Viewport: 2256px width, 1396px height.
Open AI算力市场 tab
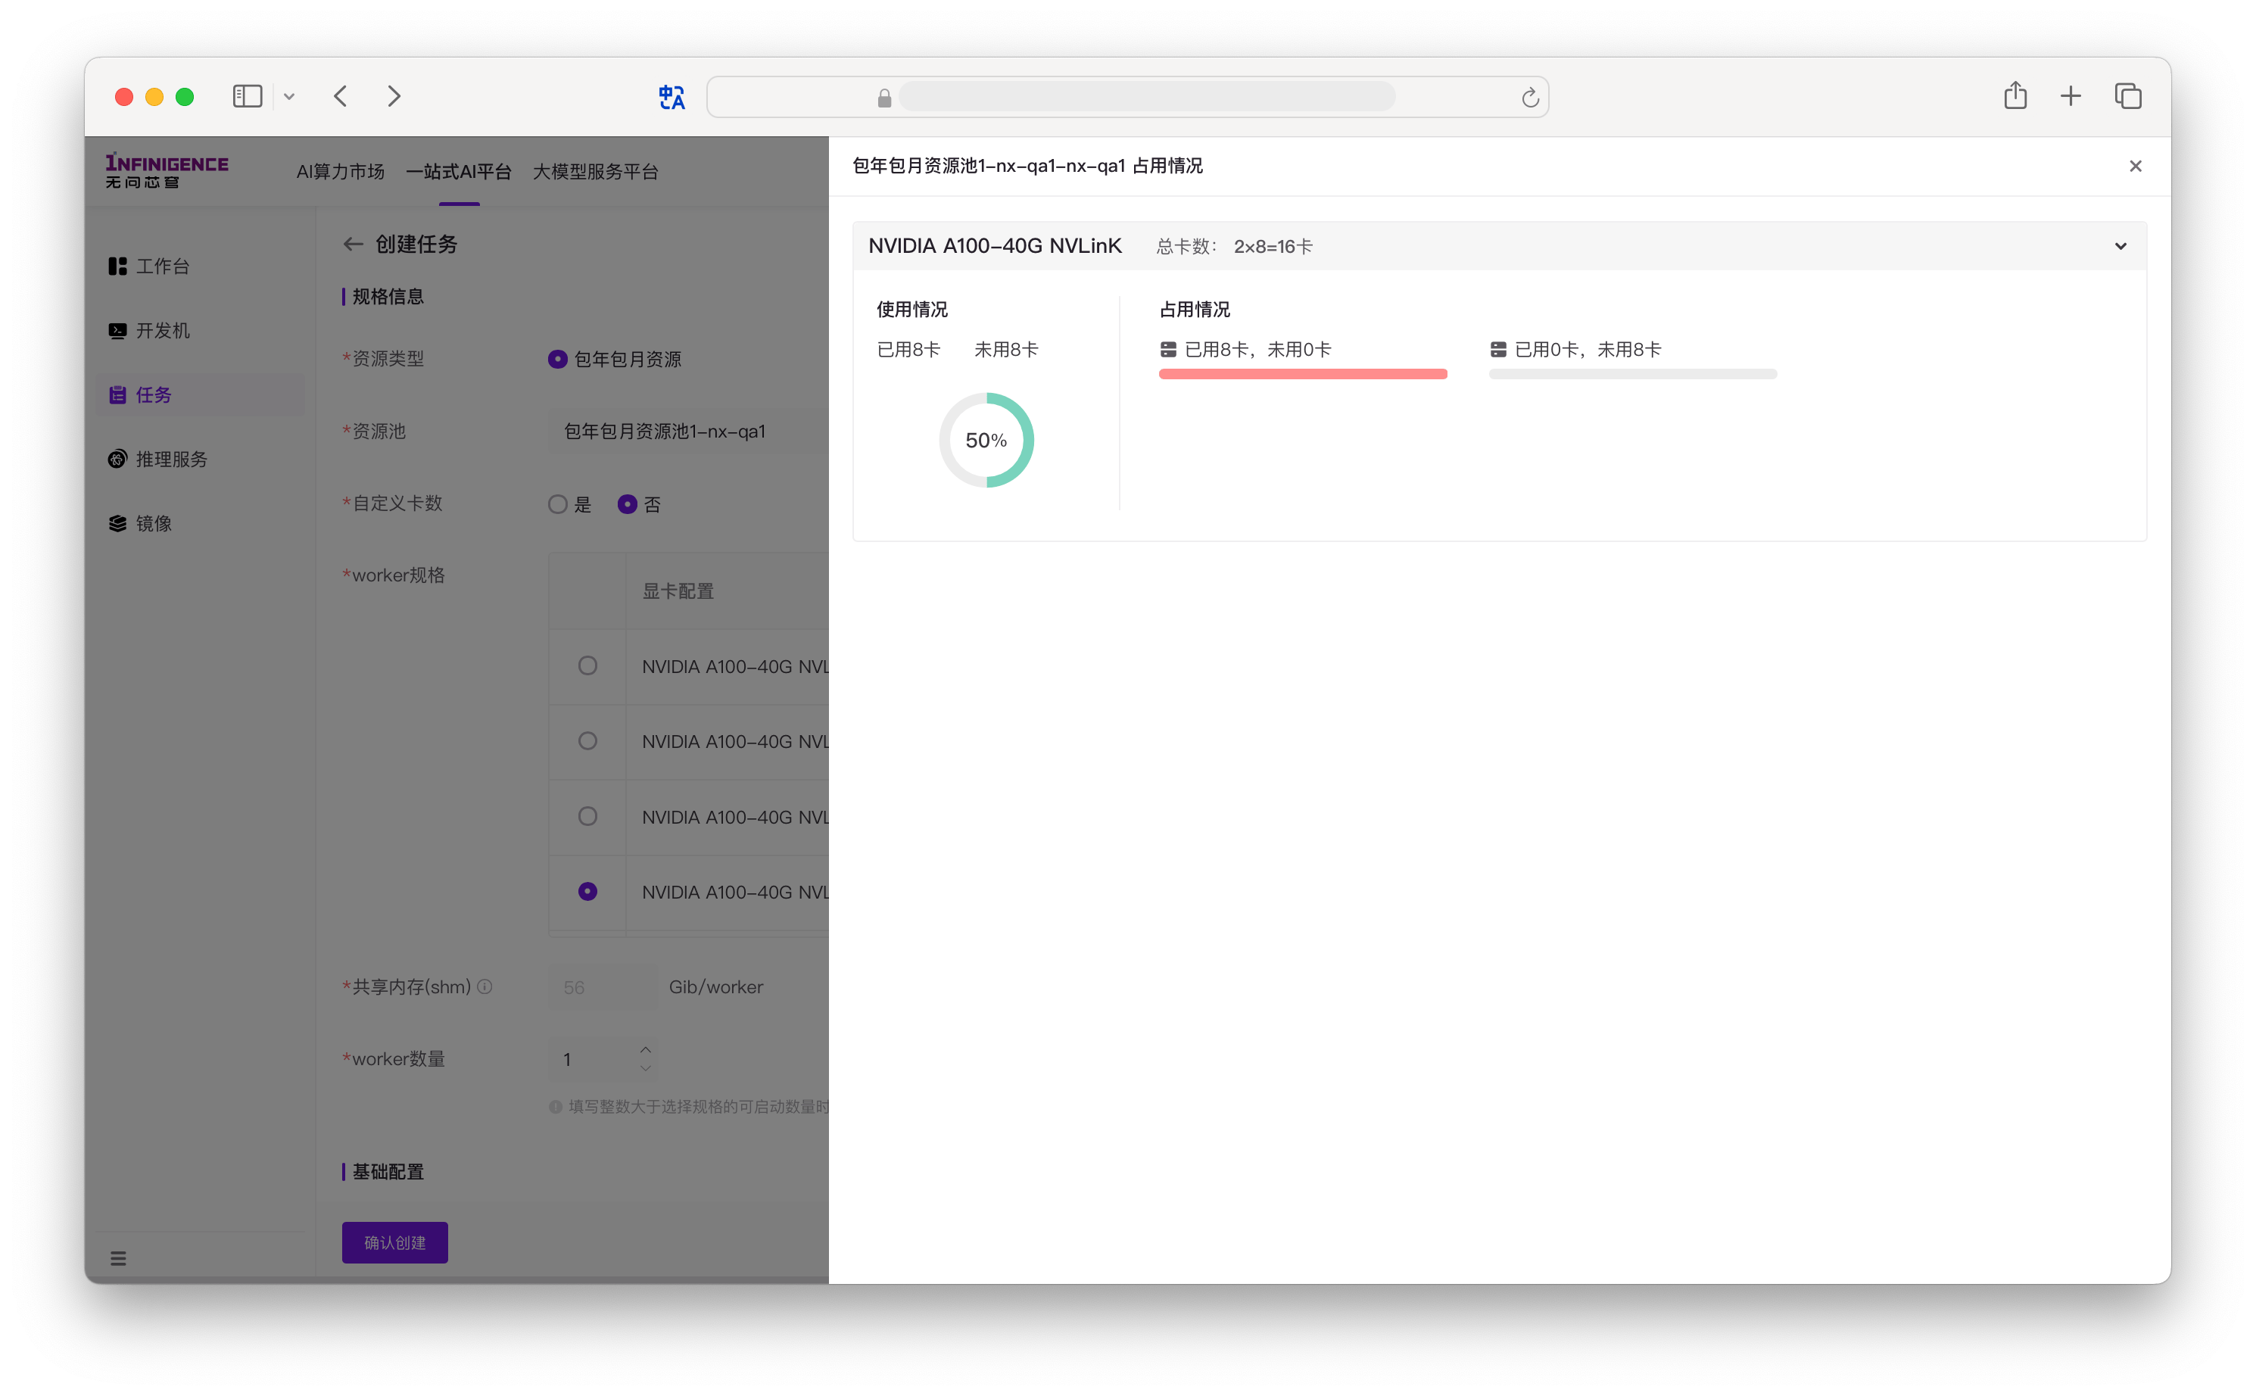tap(340, 172)
